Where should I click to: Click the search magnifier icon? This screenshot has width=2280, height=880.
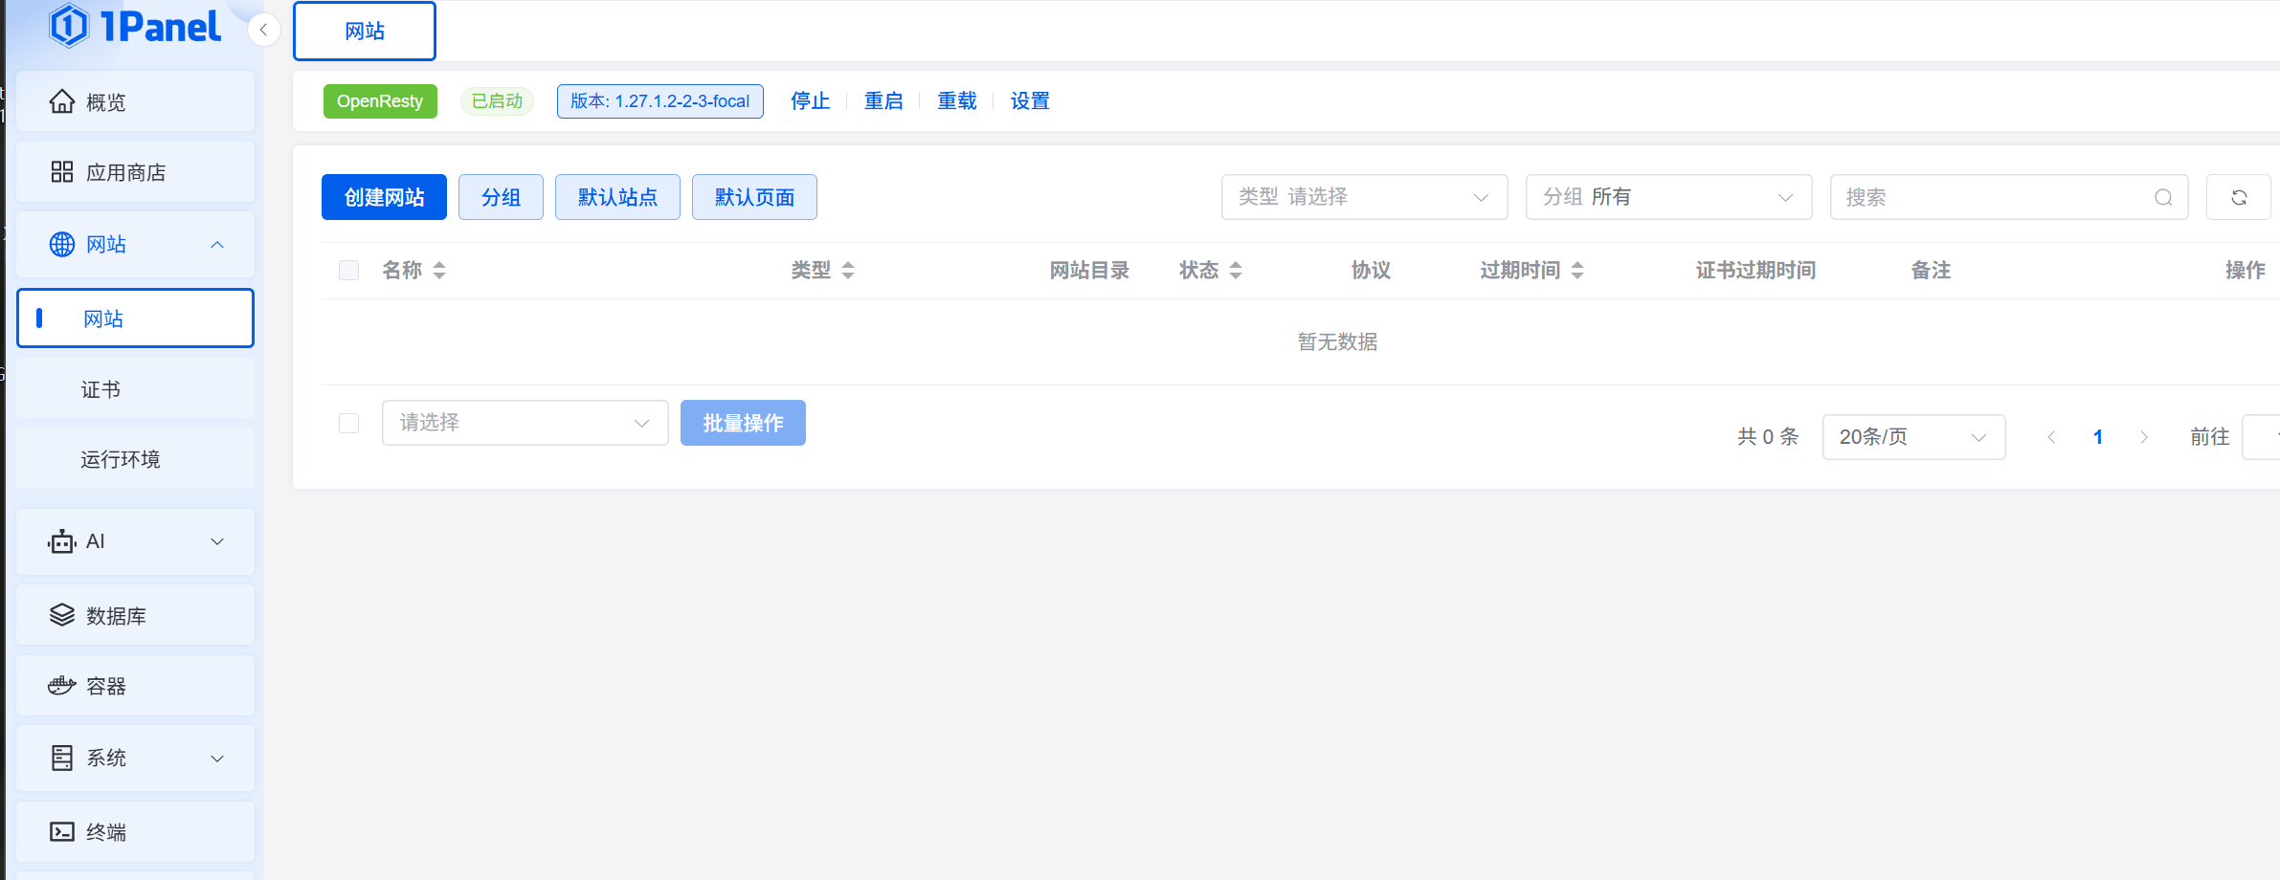coord(2163,198)
